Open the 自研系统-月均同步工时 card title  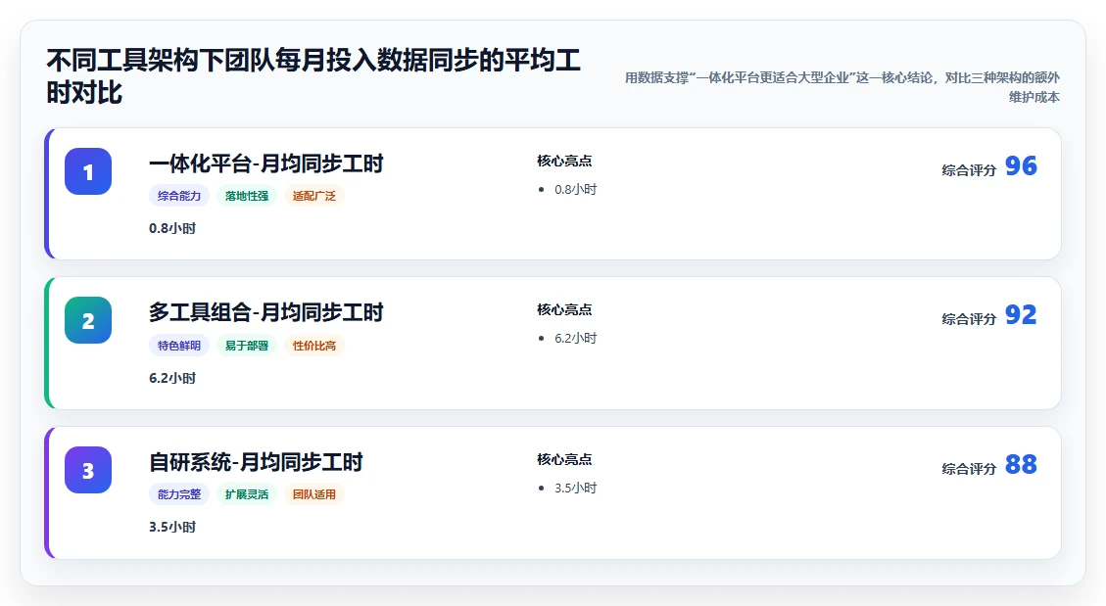tap(256, 462)
